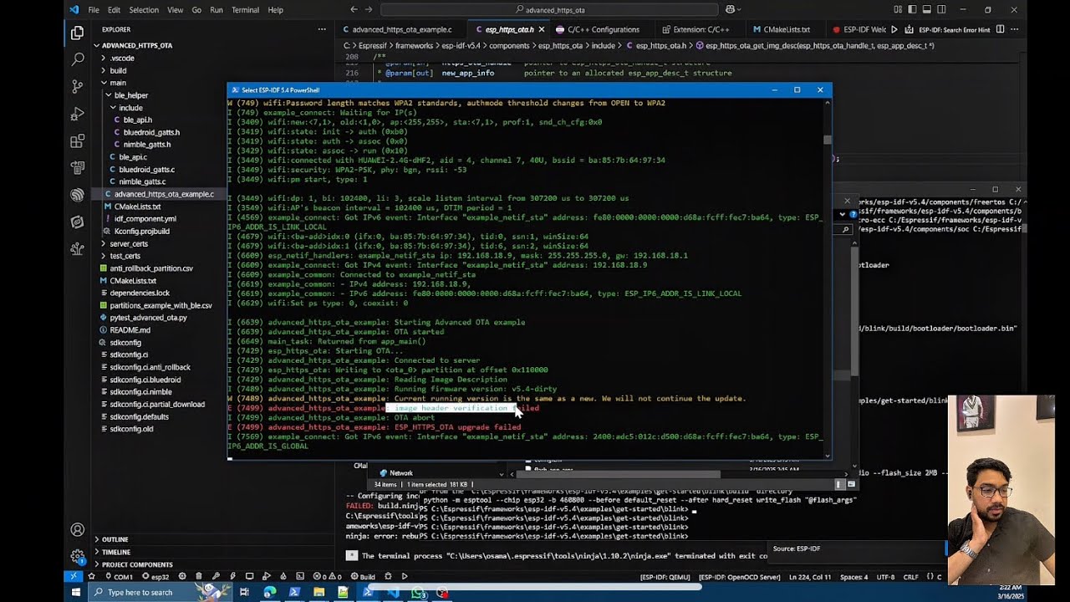1070x602 pixels.
Task: Open the Accounts icon in activity bar
Action: click(78, 529)
